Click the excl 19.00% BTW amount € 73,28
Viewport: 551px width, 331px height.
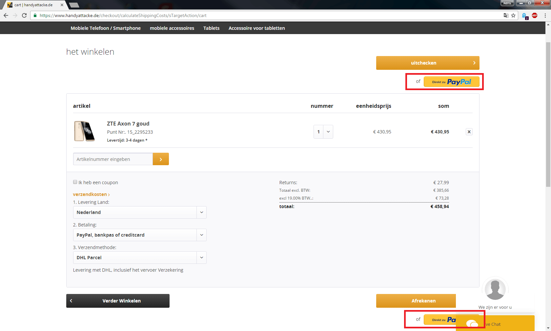click(442, 198)
